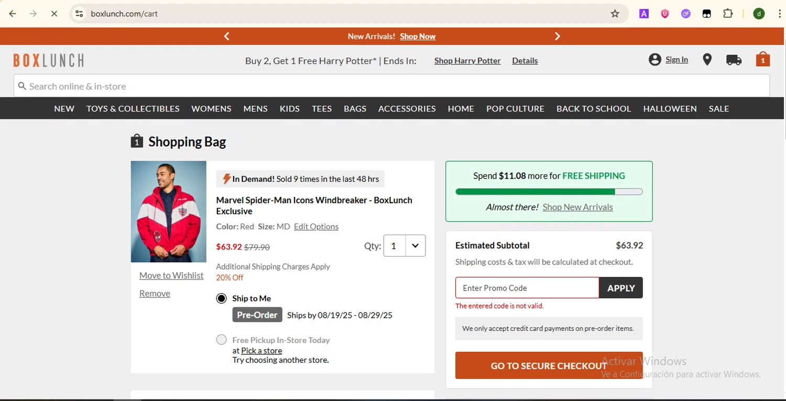Click the BoxLunch logo
Viewport: 786px width, 401px height.
point(48,60)
